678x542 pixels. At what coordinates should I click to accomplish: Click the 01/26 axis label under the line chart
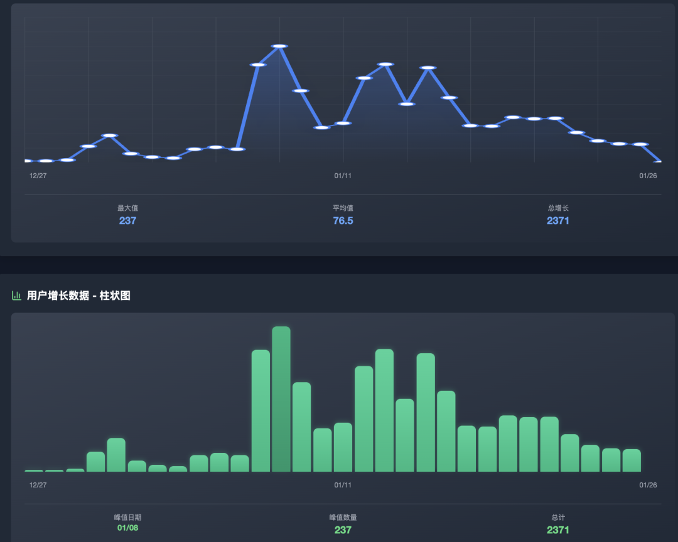(648, 176)
